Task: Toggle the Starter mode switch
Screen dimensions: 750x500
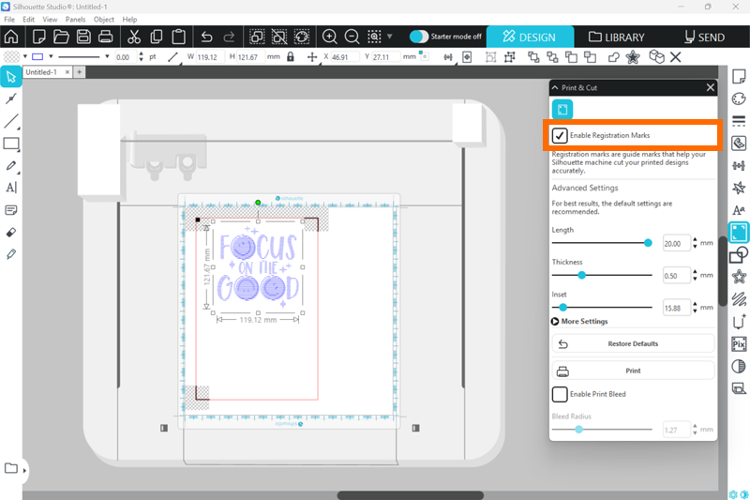Action: click(x=419, y=37)
